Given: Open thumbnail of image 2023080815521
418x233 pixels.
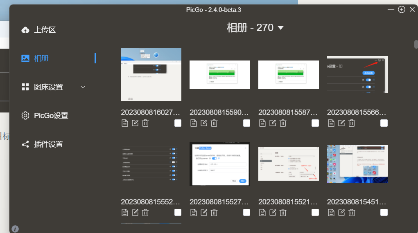Looking at the screenshot, I should 289,164.
